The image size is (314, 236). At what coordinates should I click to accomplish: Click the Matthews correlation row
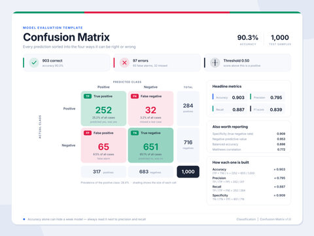point(249,149)
